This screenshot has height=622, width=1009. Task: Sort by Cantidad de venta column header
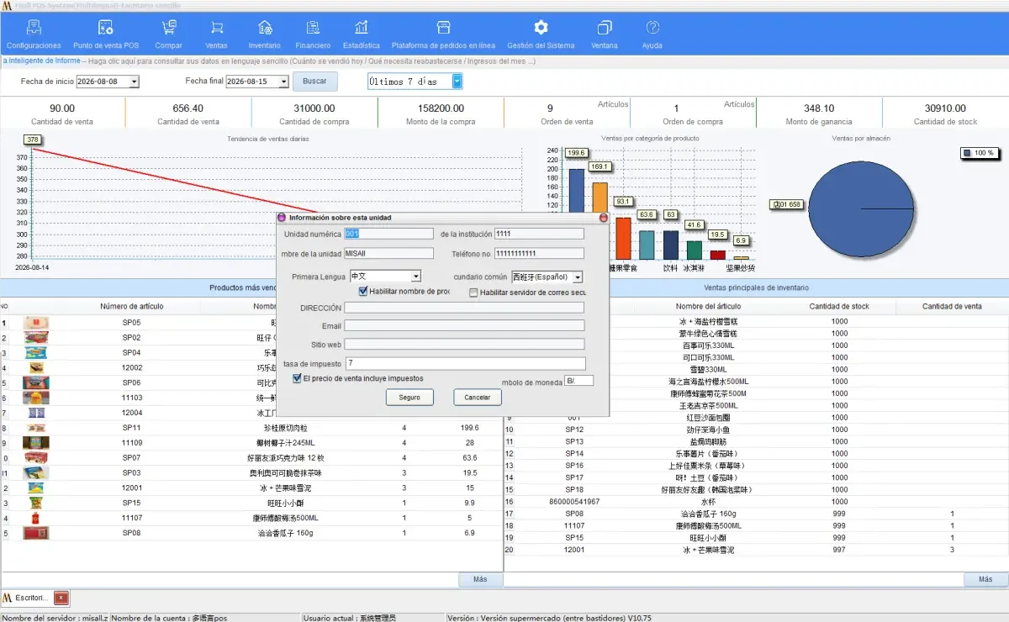(952, 307)
